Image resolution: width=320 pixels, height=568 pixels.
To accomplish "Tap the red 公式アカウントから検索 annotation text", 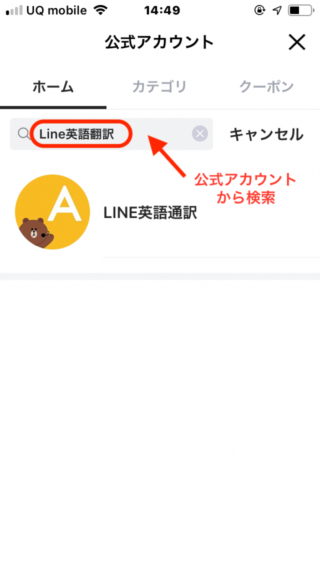I will coord(246,189).
